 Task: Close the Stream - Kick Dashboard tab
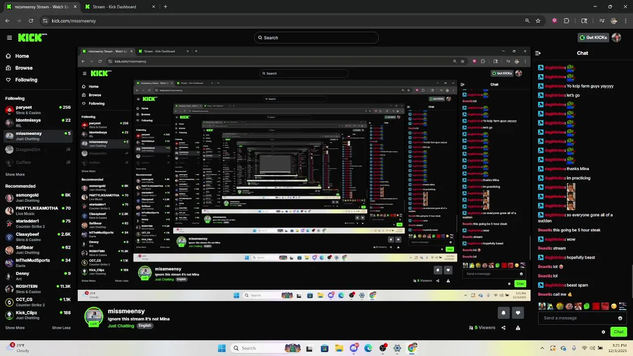pos(153,7)
